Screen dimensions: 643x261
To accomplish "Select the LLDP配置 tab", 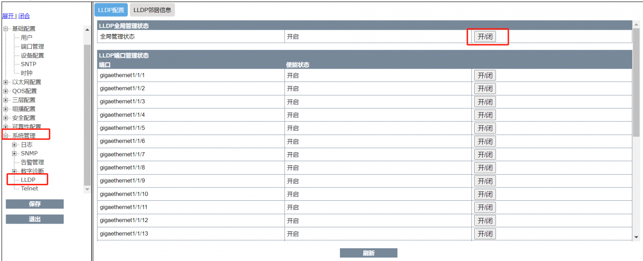I will tap(111, 10).
